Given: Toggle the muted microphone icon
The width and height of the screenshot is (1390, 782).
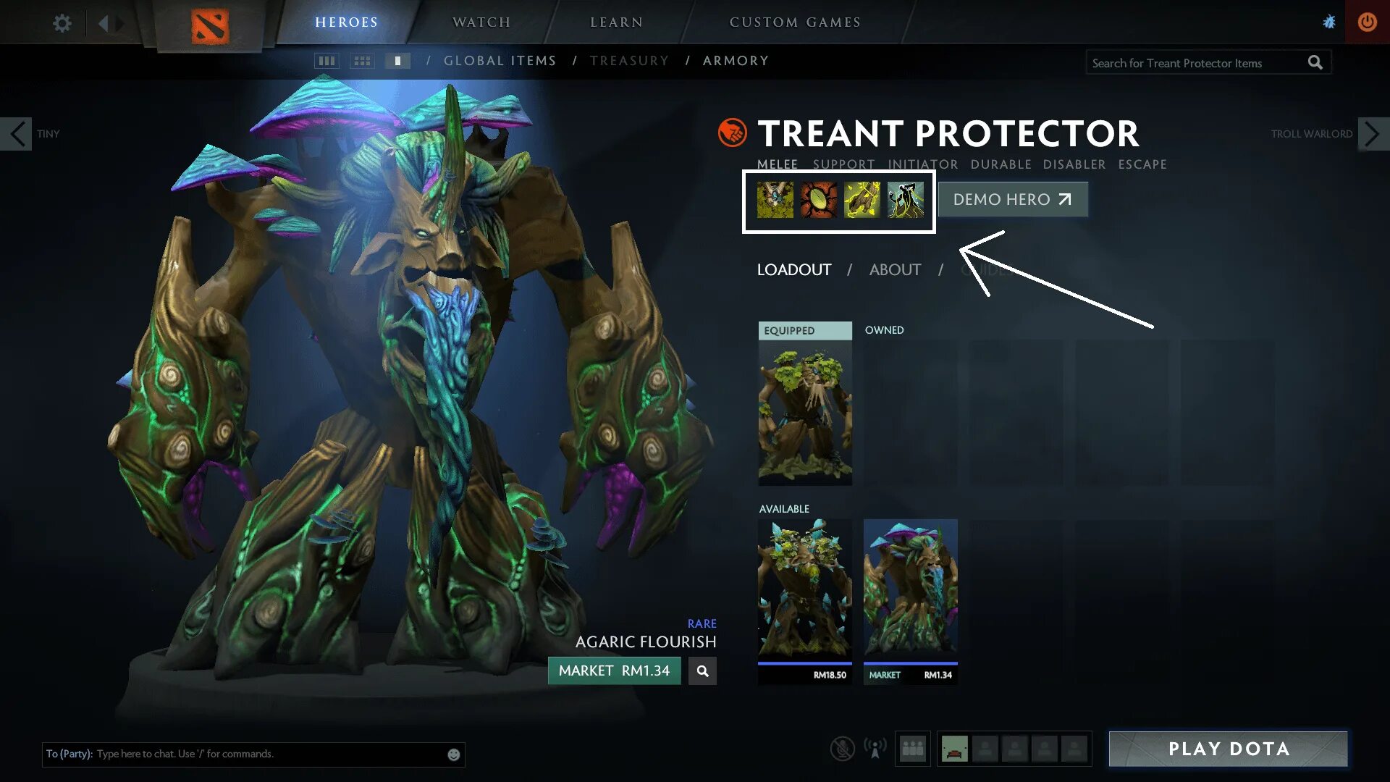Looking at the screenshot, I should coord(842,749).
